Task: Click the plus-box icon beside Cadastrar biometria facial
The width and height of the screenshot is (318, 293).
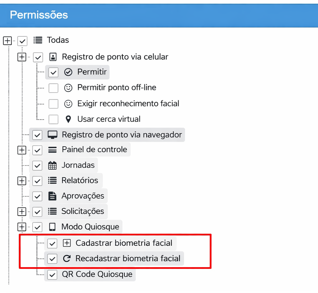Action: tap(67, 243)
